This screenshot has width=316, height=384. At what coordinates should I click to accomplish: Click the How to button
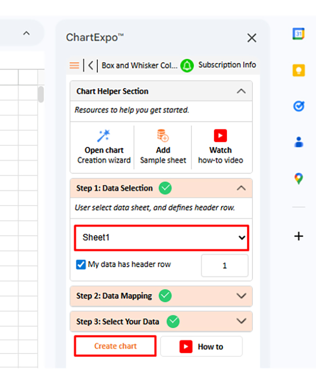(201, 347)
